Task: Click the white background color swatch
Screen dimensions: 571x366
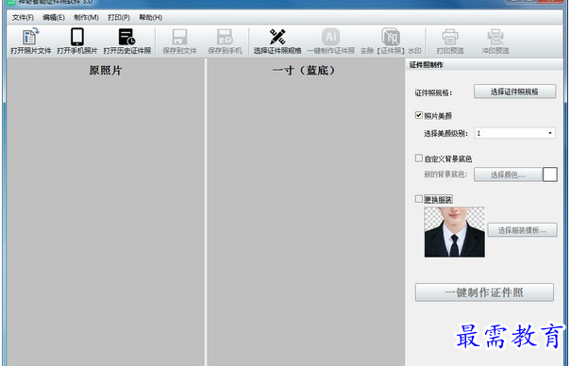Action: click(550, 175)
